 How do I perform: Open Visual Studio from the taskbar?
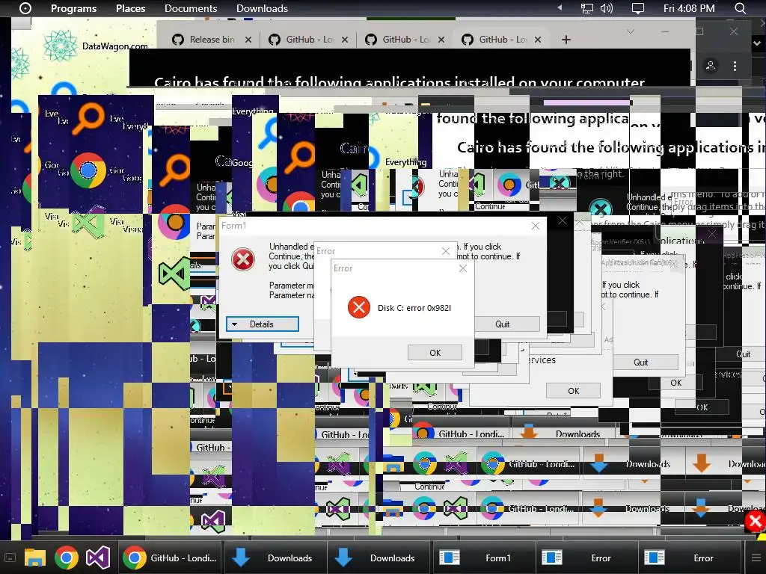98,558
